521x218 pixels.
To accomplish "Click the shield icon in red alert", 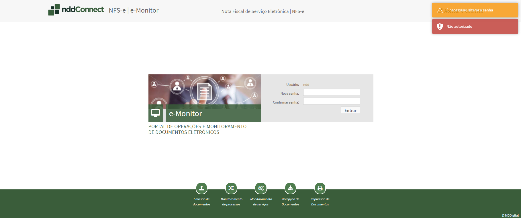I will click(x=440, y=27).
